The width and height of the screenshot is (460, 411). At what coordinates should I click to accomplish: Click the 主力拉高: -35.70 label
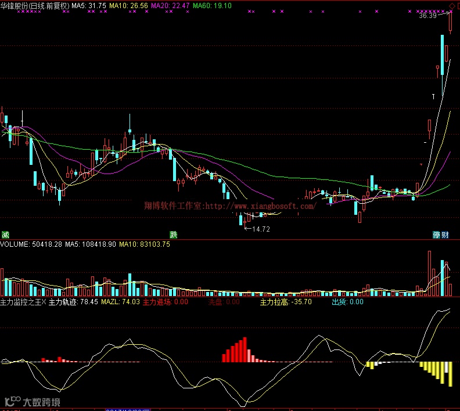click(x=286, y=302)
